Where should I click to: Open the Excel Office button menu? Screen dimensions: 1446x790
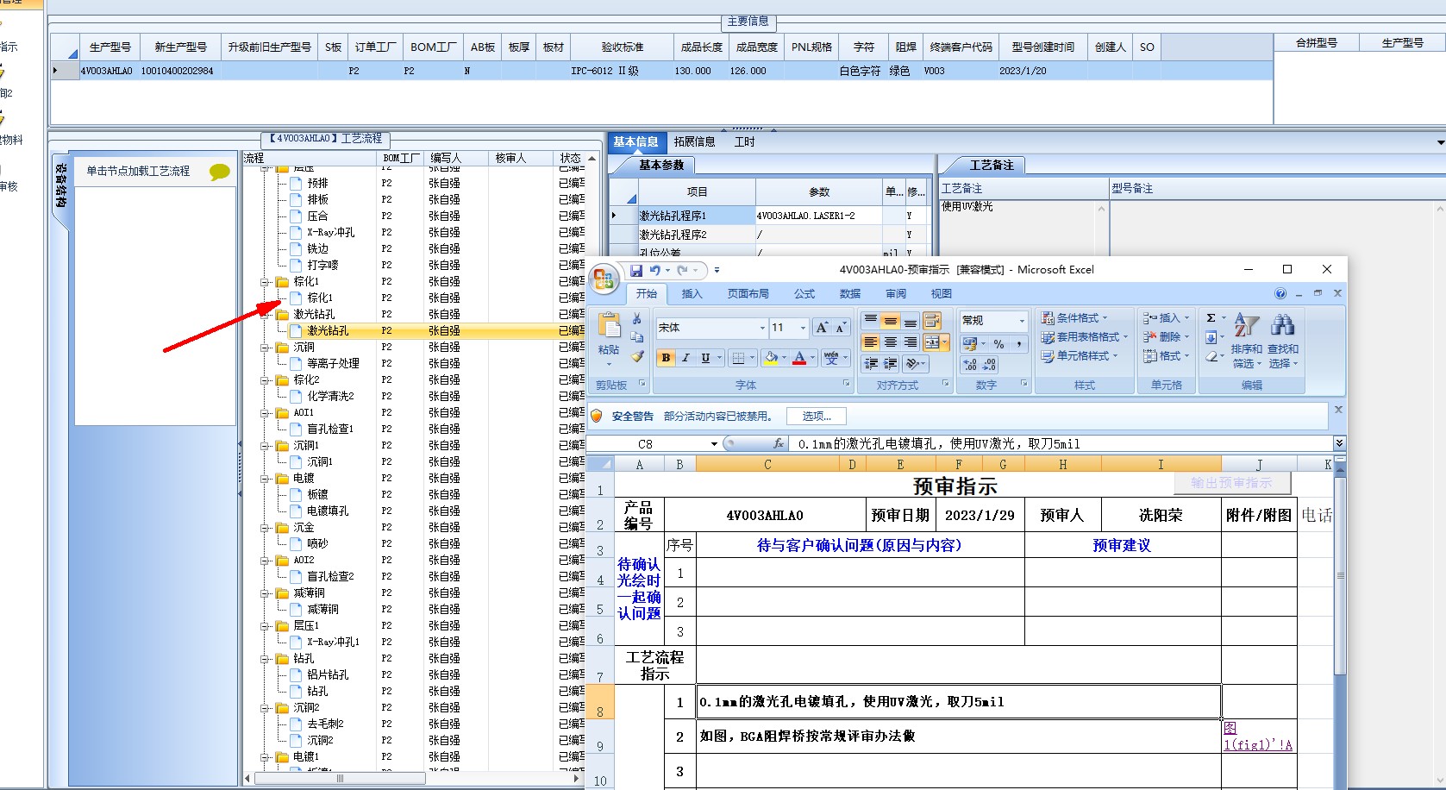(604, 279)
